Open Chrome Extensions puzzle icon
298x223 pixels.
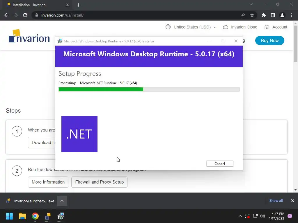point(264,15)
